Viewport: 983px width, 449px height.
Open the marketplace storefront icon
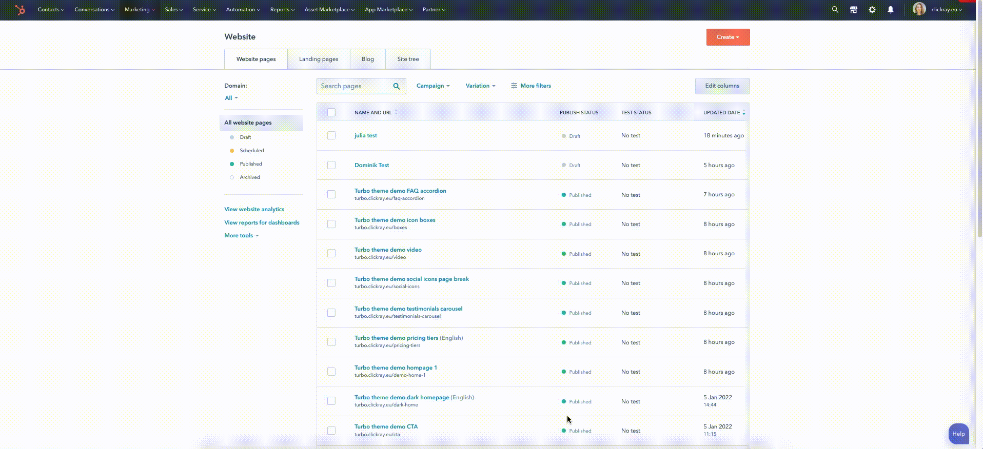(854, 10)
